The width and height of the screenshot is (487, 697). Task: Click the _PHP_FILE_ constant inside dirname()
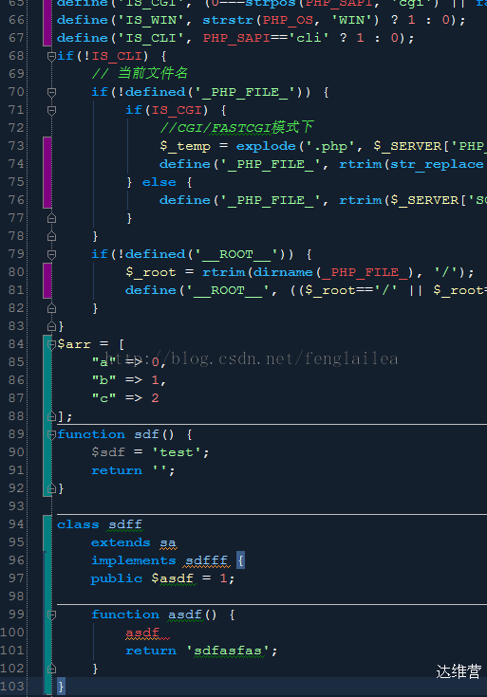click(x=365, y=272)
